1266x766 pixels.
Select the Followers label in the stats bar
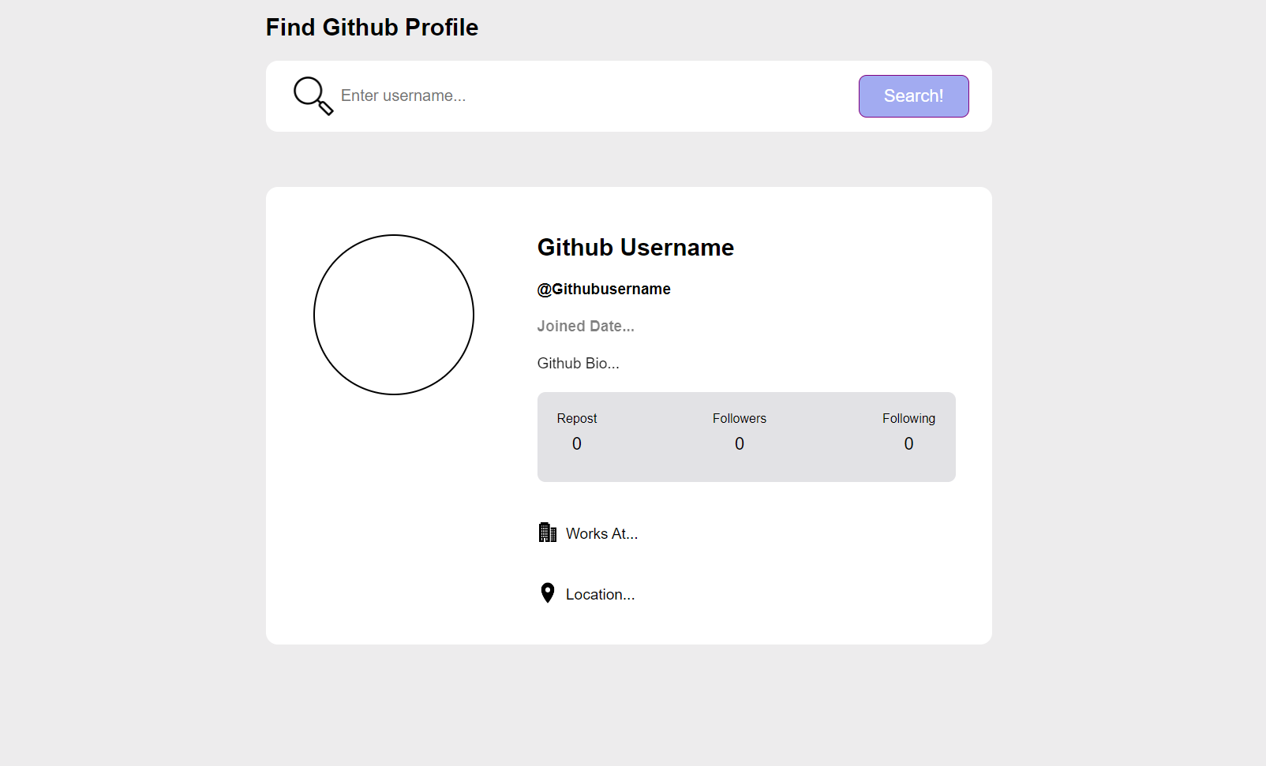[x=739, y=418]
